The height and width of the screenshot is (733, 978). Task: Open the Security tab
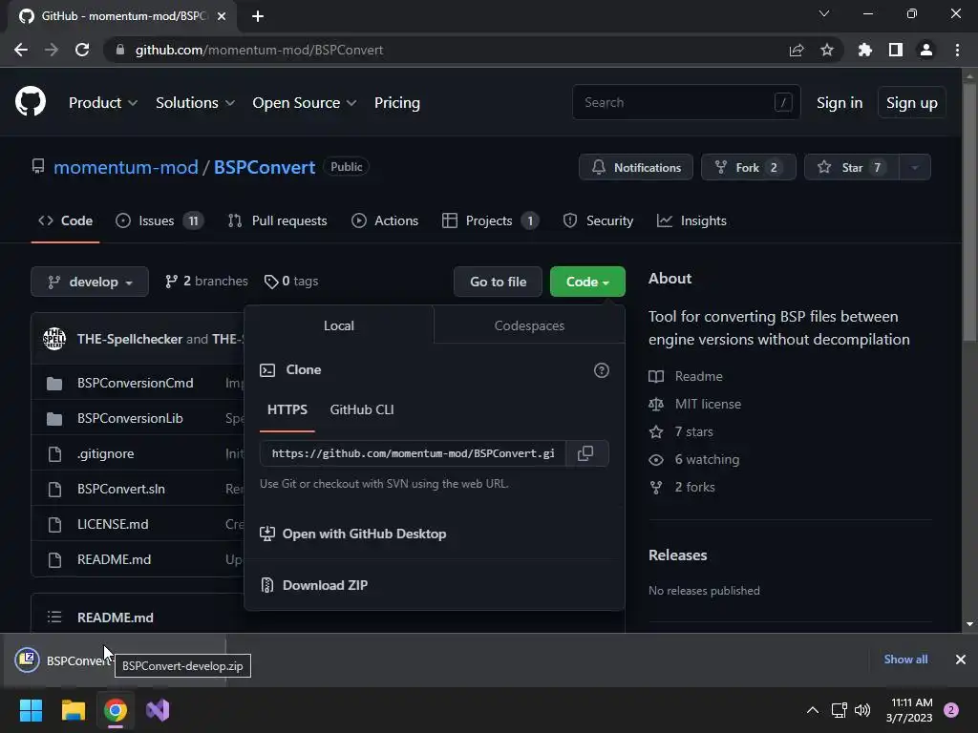tap(598, 220)
